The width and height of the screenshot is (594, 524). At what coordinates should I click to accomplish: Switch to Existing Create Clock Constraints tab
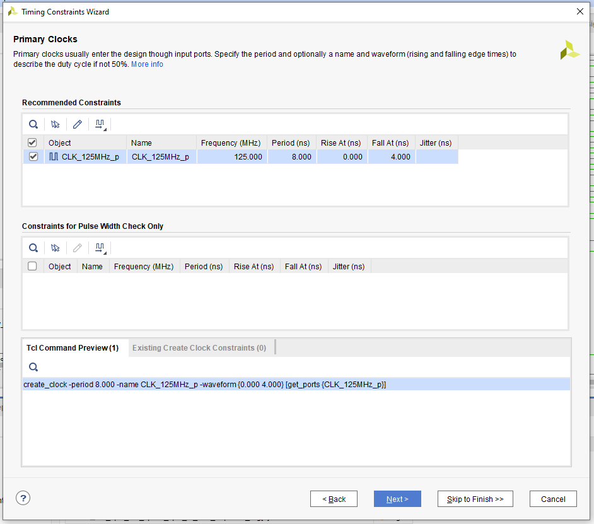point(199,348)
